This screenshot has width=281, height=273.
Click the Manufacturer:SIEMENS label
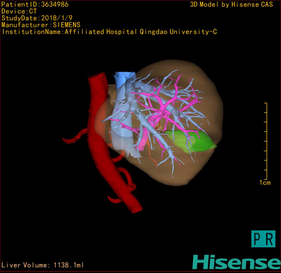(x=41, y=25)
